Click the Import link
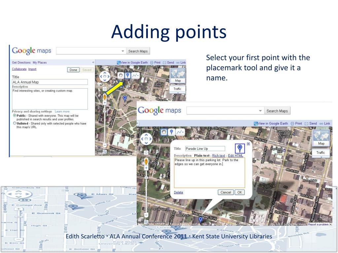 pyautogui.click(x=32, y=69)
